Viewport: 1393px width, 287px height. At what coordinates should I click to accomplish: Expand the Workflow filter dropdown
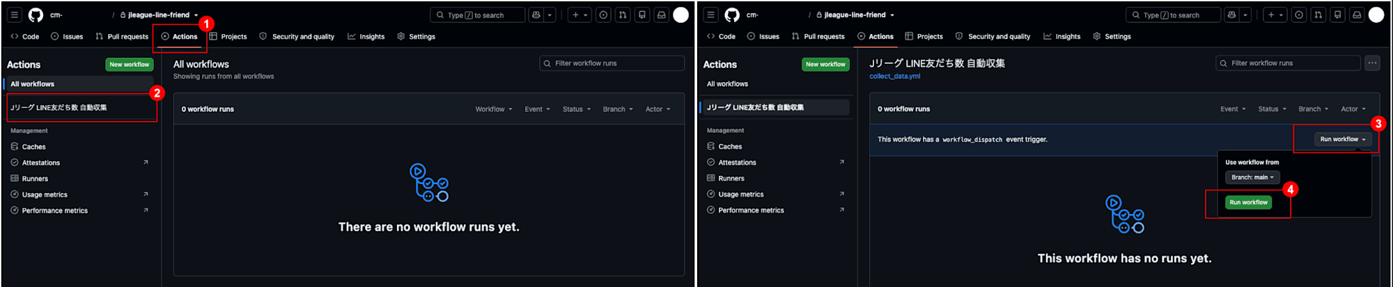(x=494, y=109)
